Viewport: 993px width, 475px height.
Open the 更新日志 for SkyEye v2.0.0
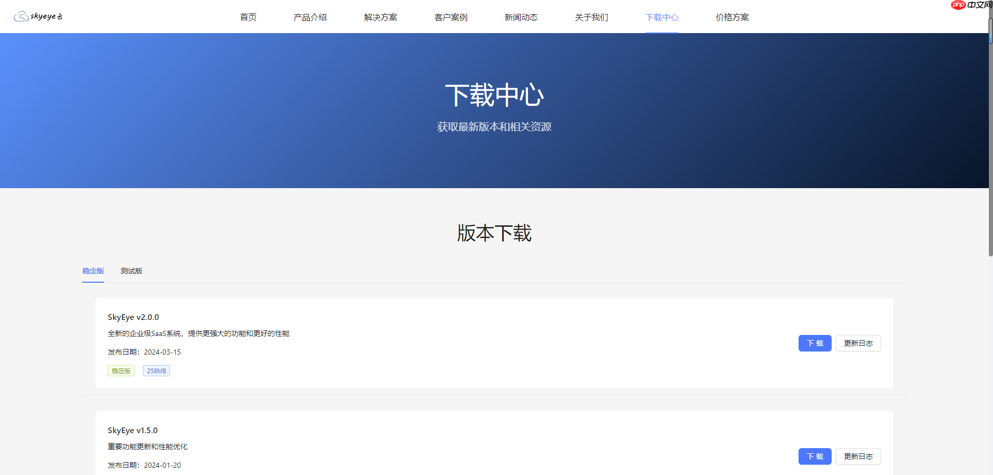tap(858, 343)
